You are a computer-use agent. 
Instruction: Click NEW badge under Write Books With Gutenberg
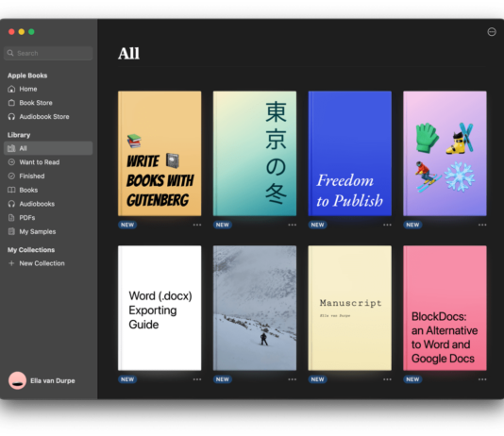(x=127, y=225)
